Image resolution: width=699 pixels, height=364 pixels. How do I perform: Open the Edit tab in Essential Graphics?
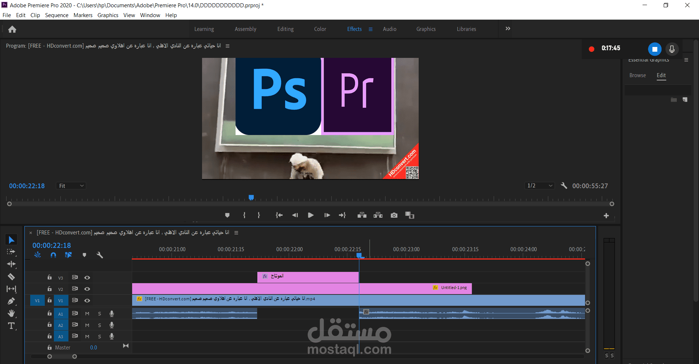[661, 75]
